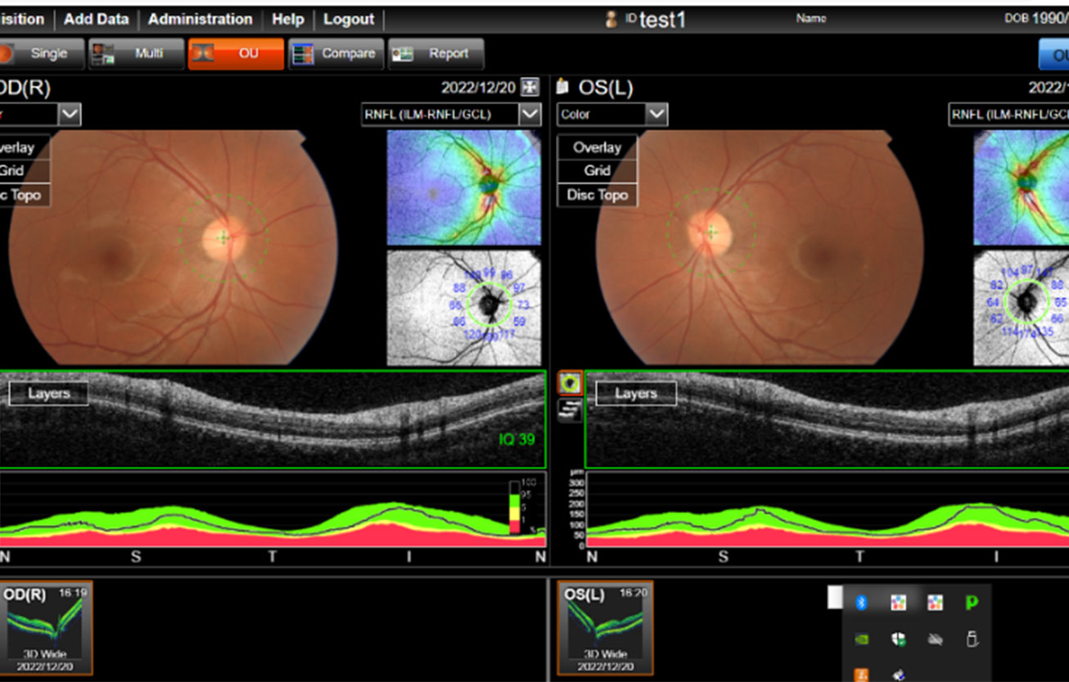The image size is (1069, 682).
Task: Open the OS Color image type dropdown
Action: tap(656, 115)
